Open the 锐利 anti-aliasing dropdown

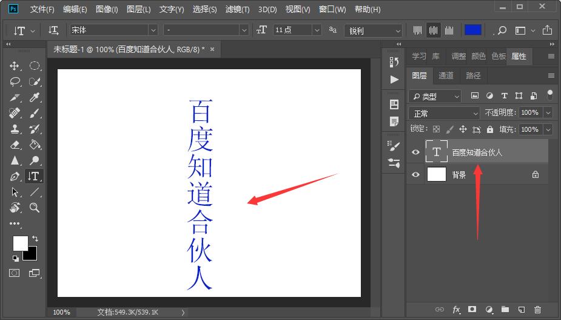tap(373, 30)
